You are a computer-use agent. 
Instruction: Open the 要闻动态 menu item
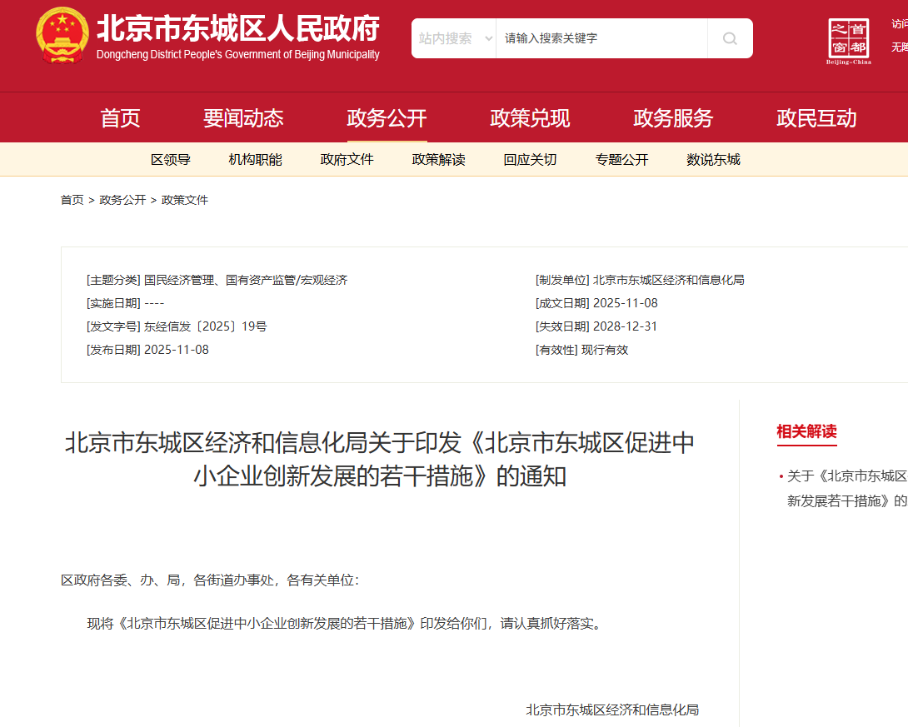click(243, 117)
